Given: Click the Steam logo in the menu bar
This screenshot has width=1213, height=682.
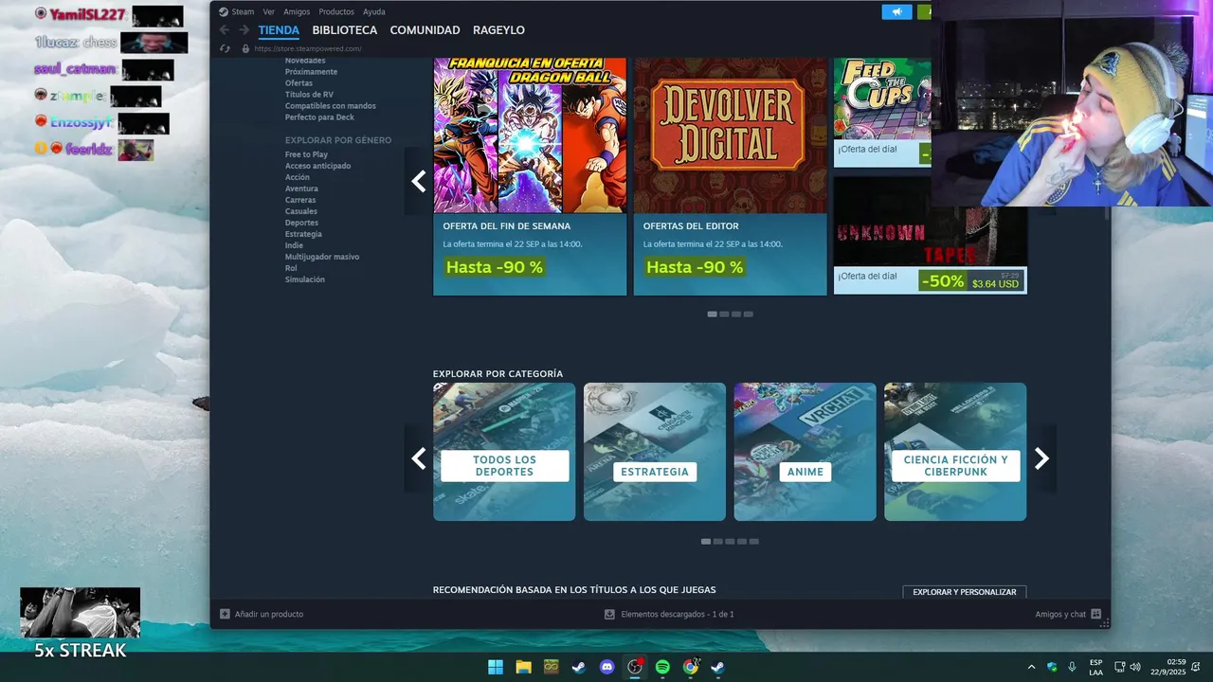Looking at the screenshot, I should click(x=224, y=12).
